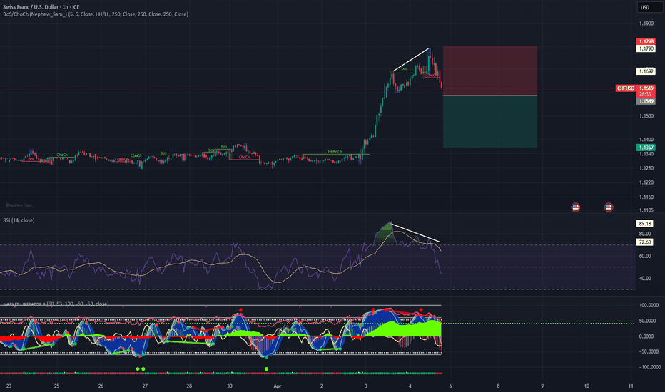Open the USD currency selector
665x392 pixels.
point(649,7)
